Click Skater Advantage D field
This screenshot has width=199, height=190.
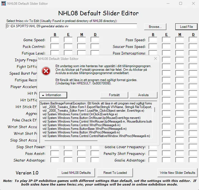click(95, 160)
